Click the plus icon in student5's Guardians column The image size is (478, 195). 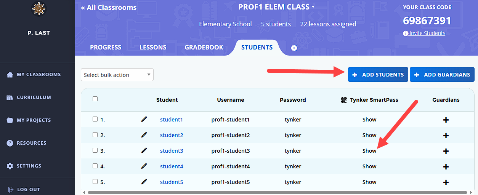click(446, 182)
